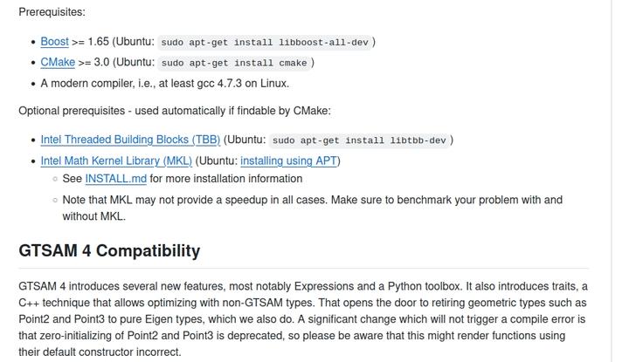
Task: Open the INSTALL.md link
Action: (115, 179)
